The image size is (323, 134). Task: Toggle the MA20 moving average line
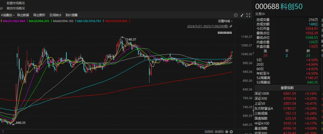pos(13,21)
